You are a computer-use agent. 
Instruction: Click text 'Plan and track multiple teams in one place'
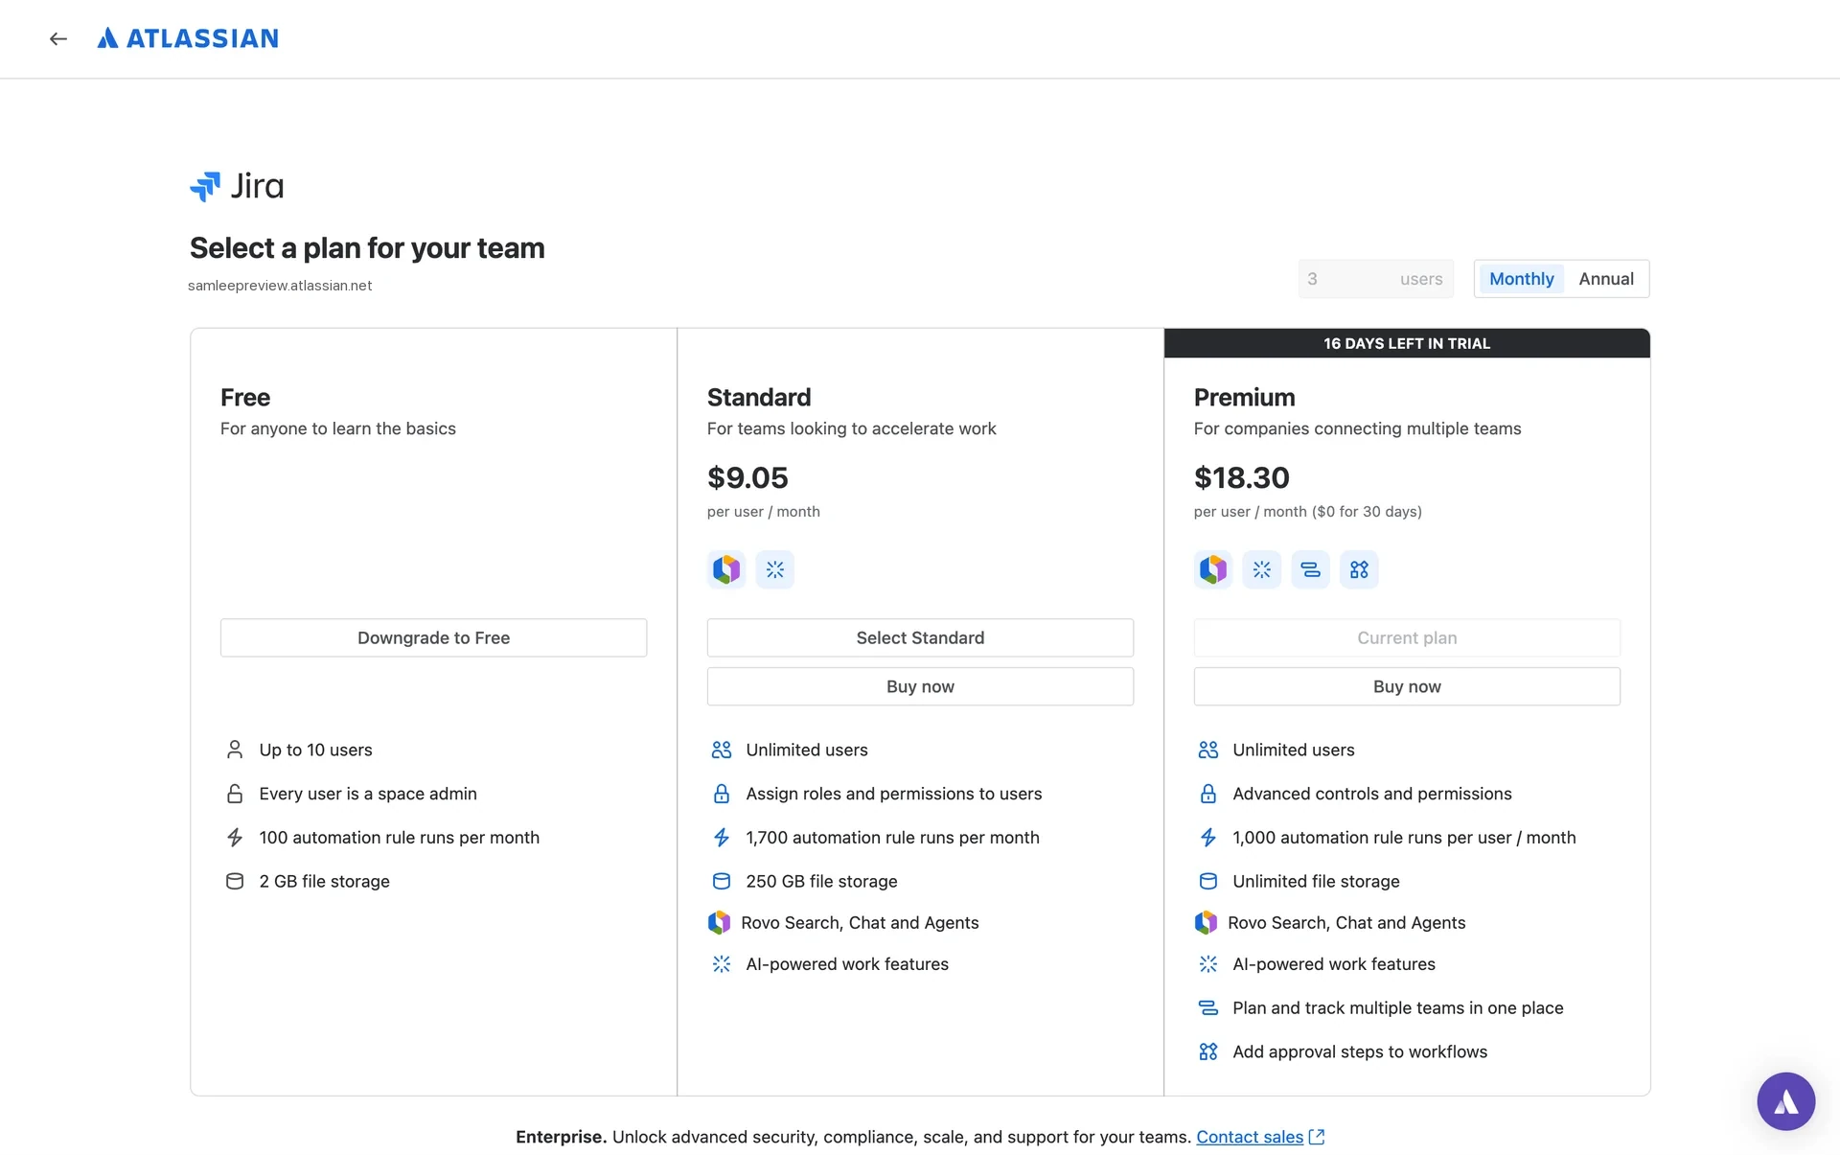[1397, 1008]
